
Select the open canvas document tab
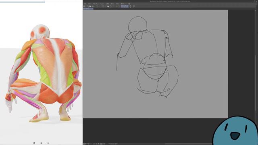tap(88, 8)
